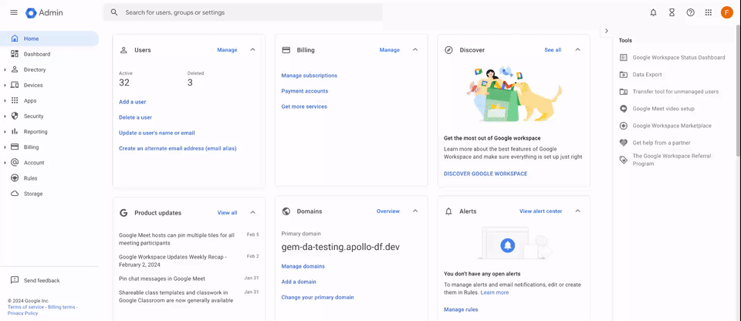The height and width of the screenshot is (321, 741).
Task: Click Delete a user link
Action: point(135,117)
